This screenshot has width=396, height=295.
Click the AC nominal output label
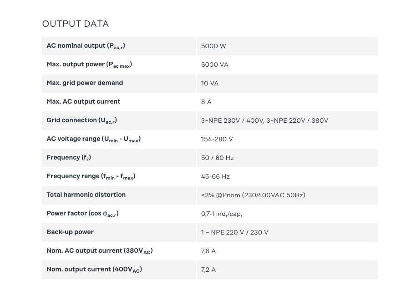tap(86, 46)
